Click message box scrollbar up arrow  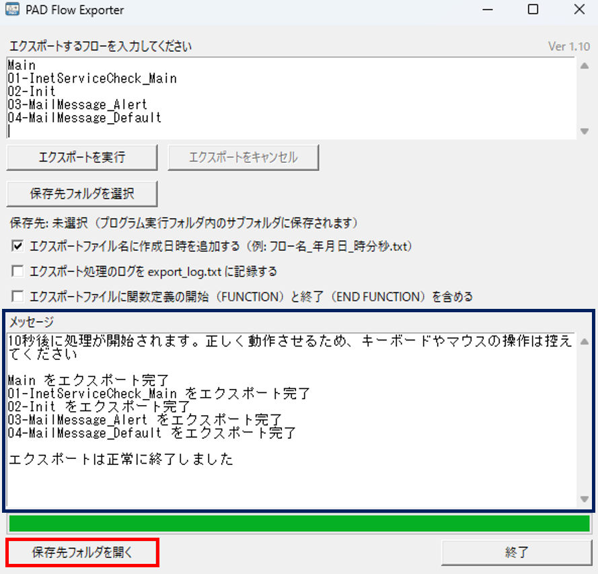(x=585, y=342)
